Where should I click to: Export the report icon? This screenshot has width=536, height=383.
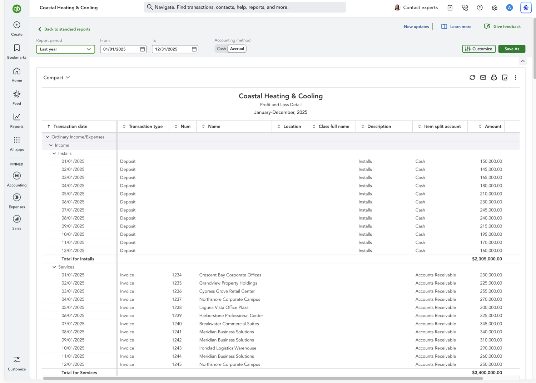(505, 78)
